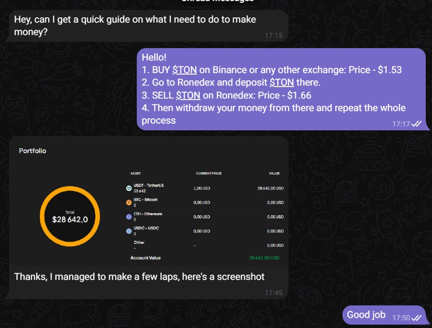Click the 'Thanks, I managed' caption text
432x328 pixels.
click(139, 277)
